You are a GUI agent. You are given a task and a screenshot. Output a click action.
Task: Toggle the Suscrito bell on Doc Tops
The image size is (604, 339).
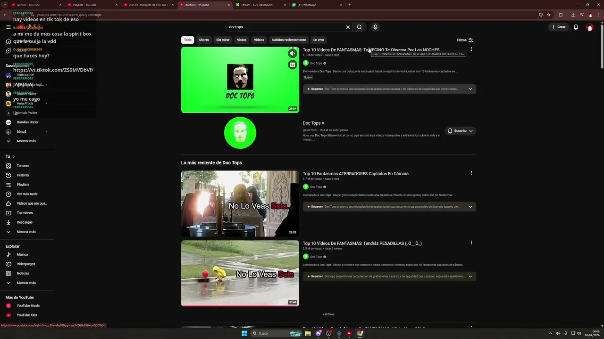pos(450,131)
